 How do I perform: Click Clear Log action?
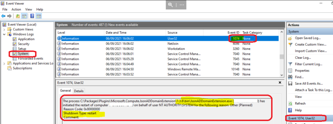(303, 58)
